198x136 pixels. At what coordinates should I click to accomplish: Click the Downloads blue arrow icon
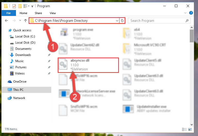coord(12,55)
